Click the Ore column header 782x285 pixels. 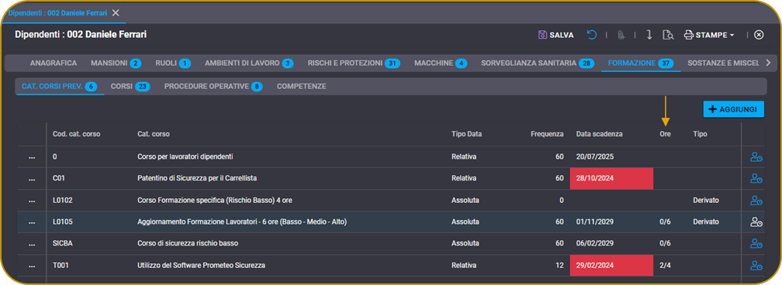pos(665,134)
